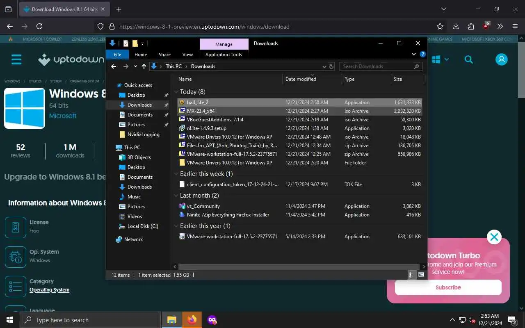Show hidden system tray icons
This screenshot has height=328, width=525.
(x=452, y=320)
